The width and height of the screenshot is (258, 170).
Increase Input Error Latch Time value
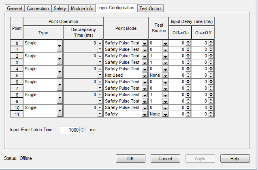[83, 128]
